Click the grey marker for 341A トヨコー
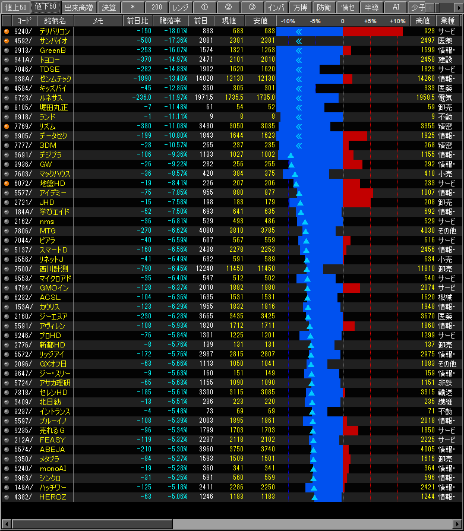464x531 pixels. (x=7, y=60)
